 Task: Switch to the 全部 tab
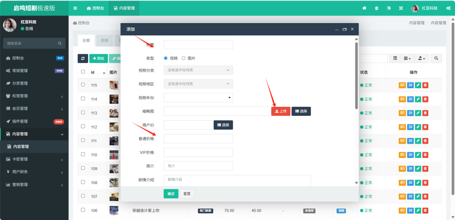tap(86, 40)
